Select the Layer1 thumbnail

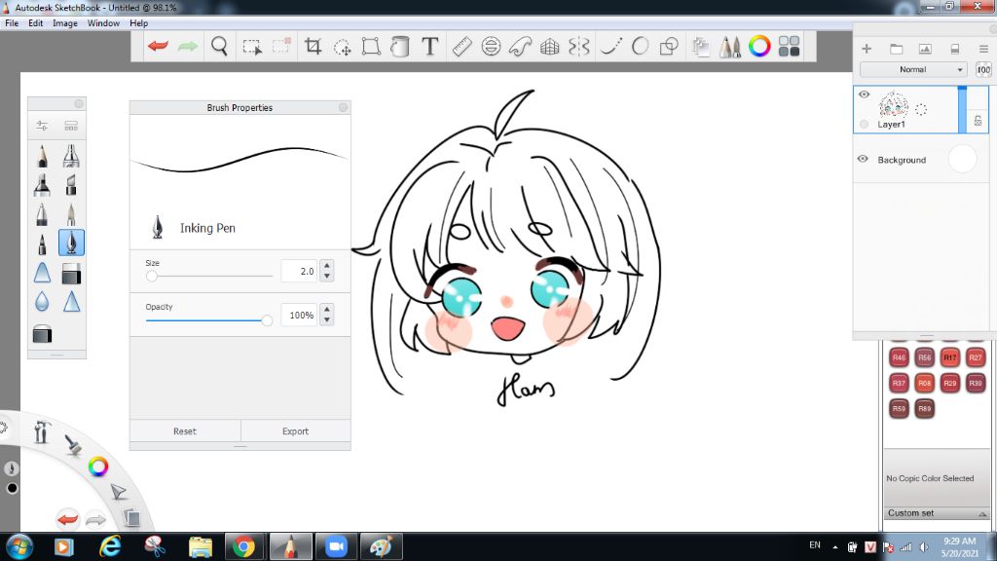click(893, 105)
